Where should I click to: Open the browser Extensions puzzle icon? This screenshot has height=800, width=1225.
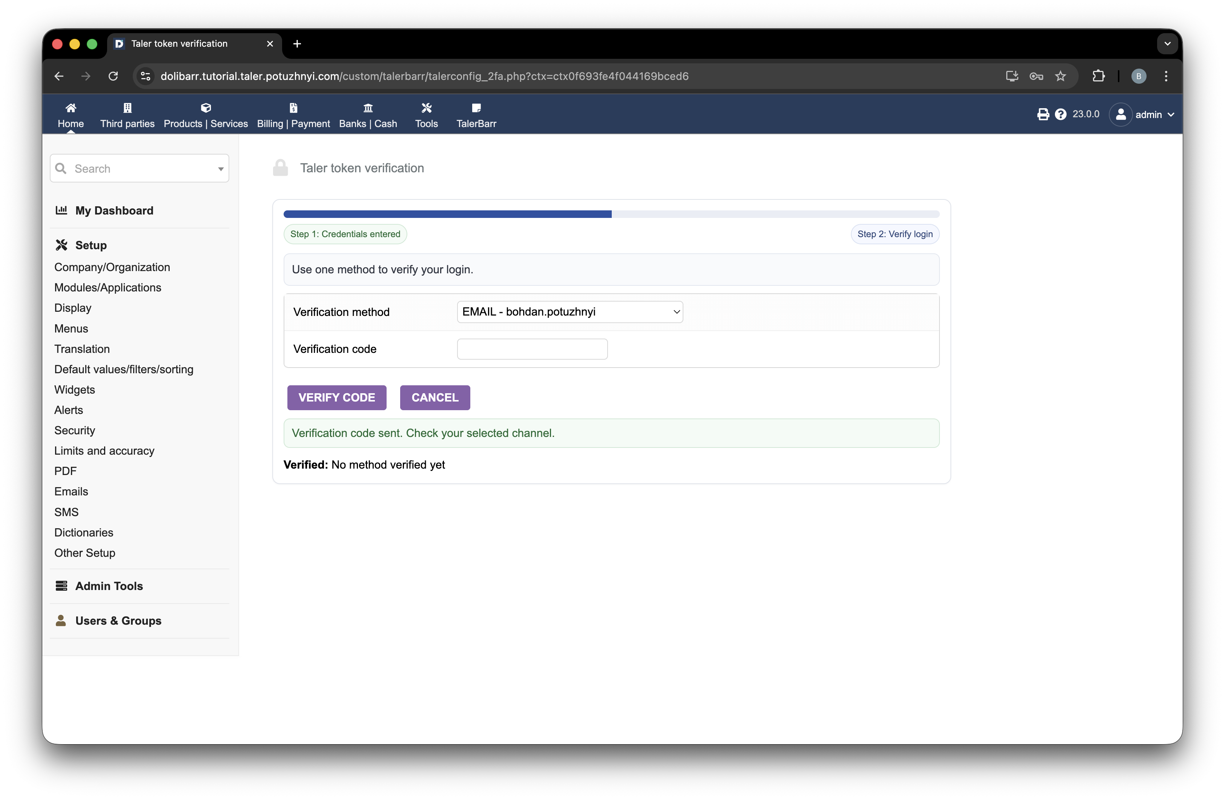click(1098, 76)
